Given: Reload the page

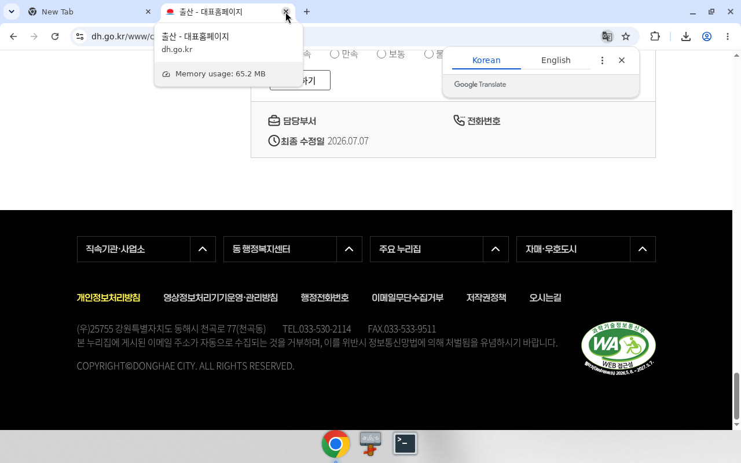Looking at the screenshot, I should point(55,36).
